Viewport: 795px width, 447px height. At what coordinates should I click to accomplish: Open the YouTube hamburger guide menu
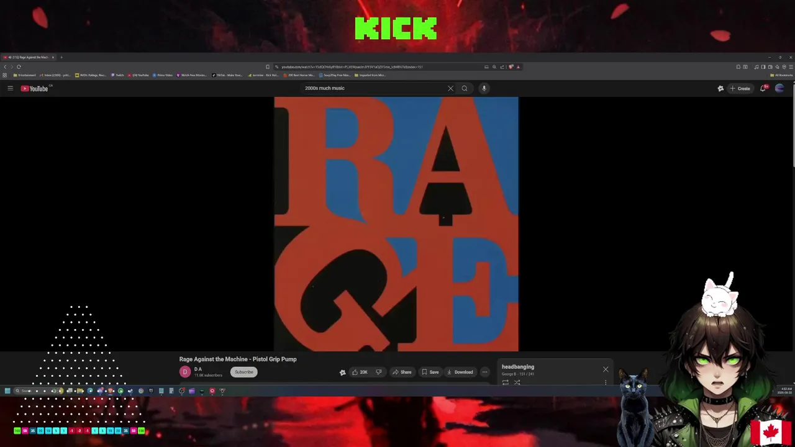pos(10,88)
